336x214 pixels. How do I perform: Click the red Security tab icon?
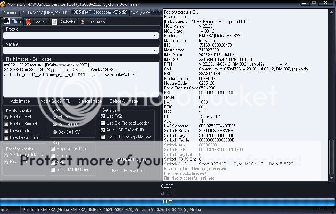(x=28, y=22)
